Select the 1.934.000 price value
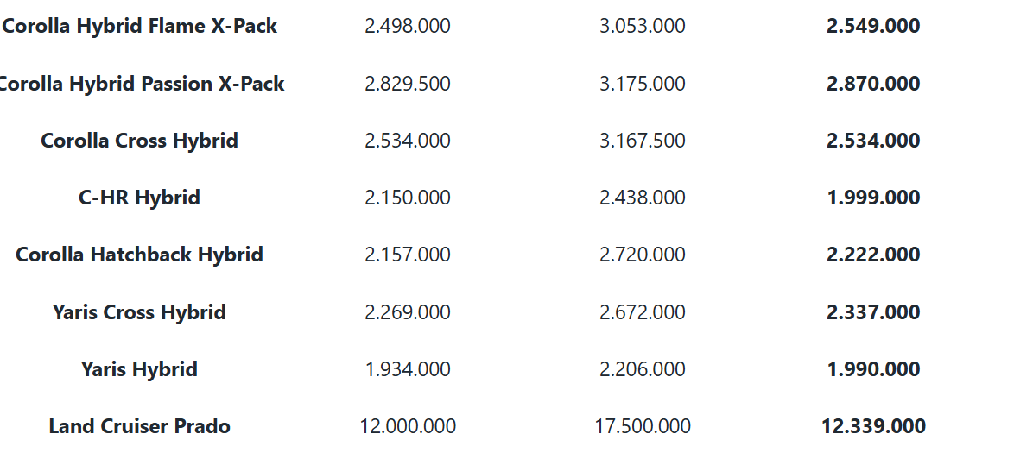Screen dimensions: 1033x459 point(408,369)
